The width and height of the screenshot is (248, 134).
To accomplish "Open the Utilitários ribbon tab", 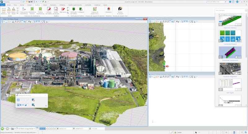I will (x=62, y=5).
